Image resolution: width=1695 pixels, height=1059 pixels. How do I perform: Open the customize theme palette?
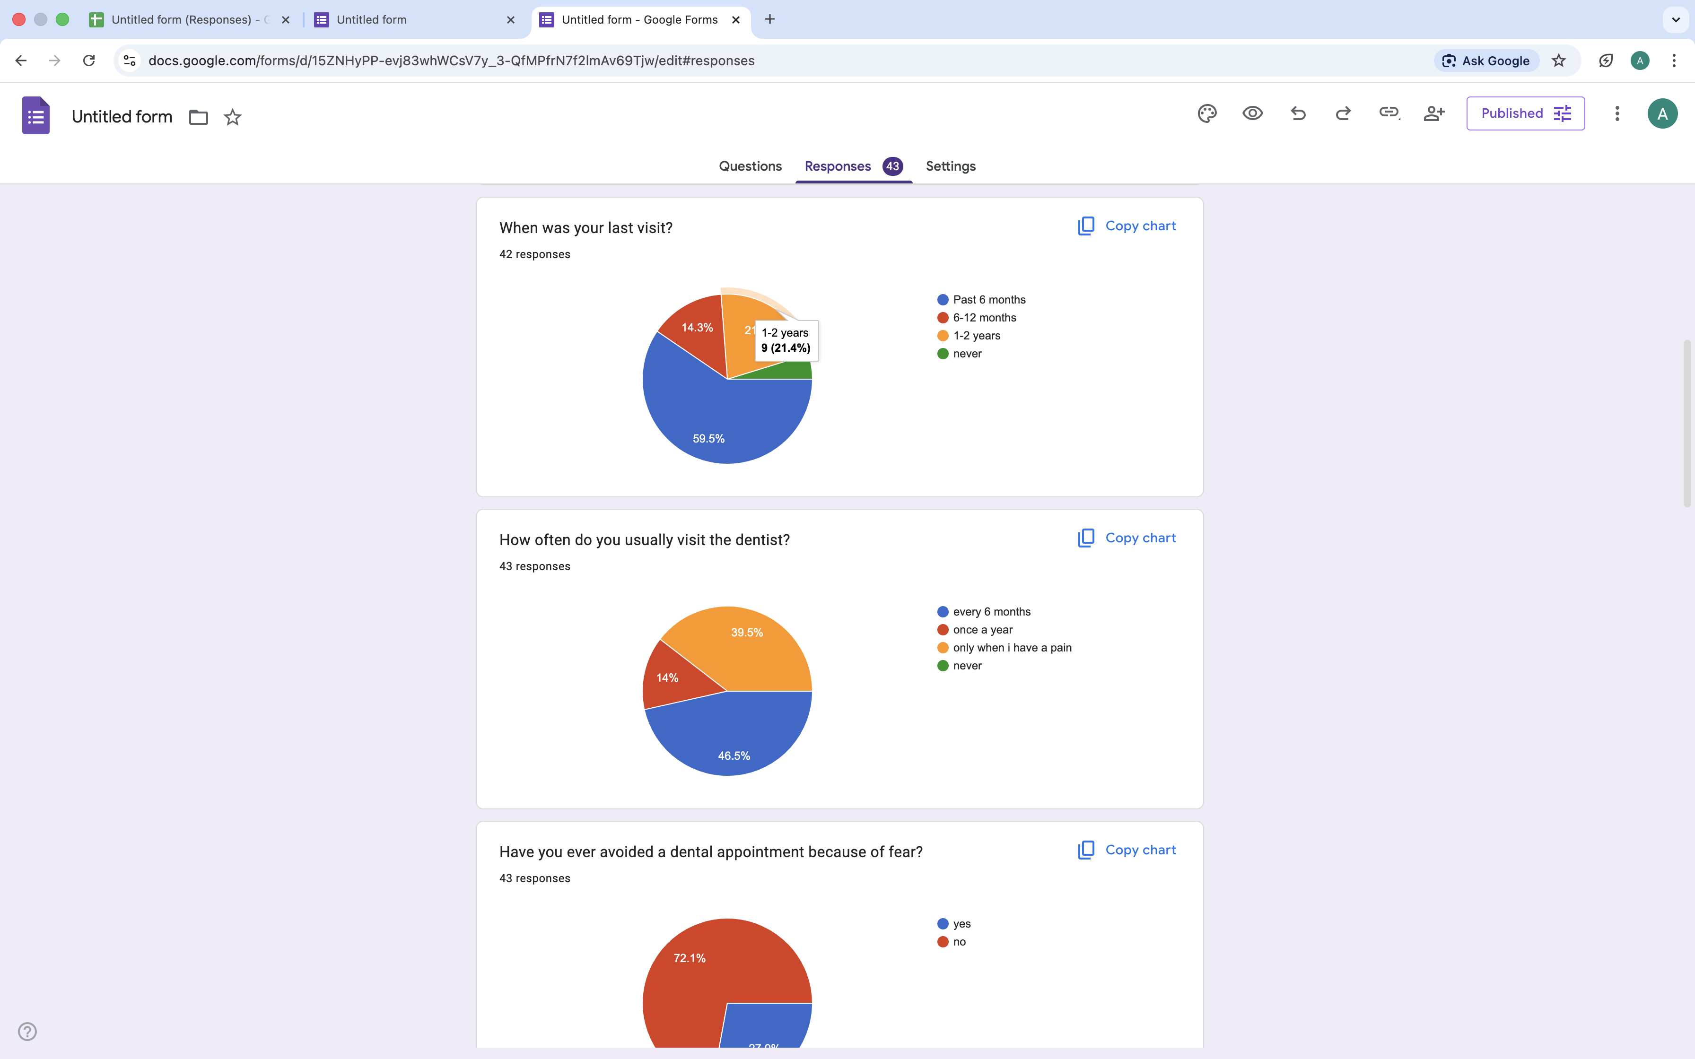[x=1207, y=113]
